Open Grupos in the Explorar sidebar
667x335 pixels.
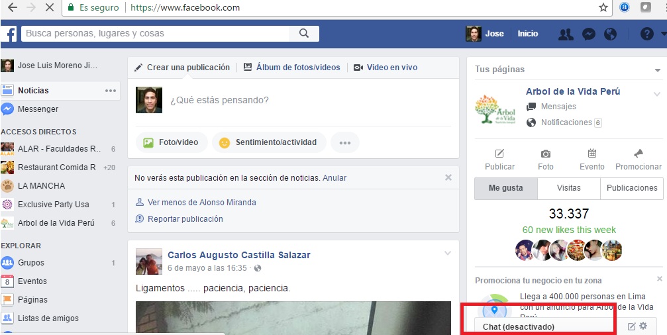31,263
